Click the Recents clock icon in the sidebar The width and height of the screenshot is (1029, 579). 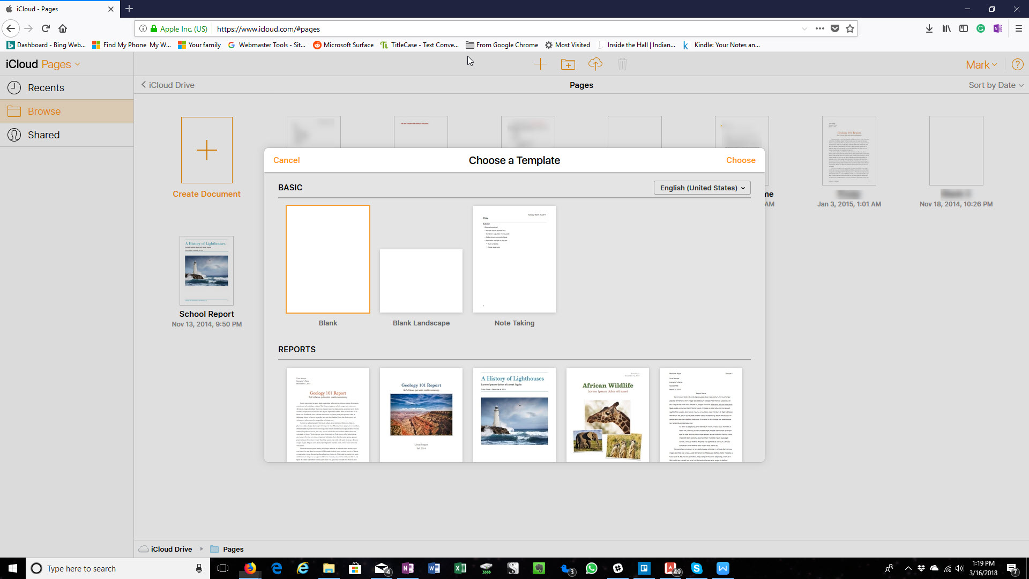(14, 87)
